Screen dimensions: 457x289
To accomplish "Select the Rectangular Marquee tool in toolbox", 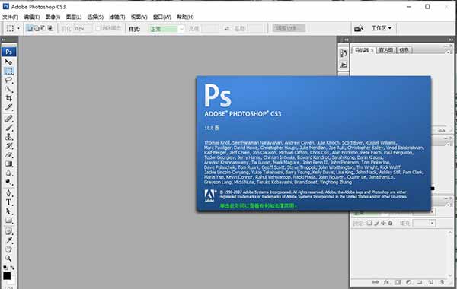I will coord(8,71).
